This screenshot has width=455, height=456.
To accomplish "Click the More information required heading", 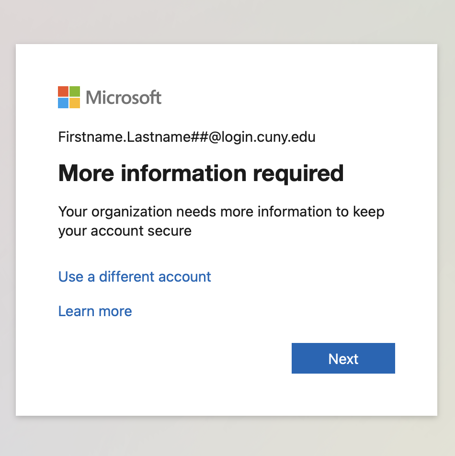I will pyautogui.click(x=201, y=173).
